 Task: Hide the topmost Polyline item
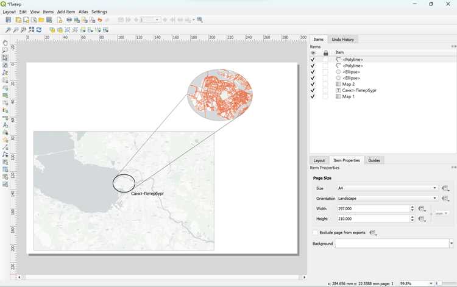pos(313,60)
